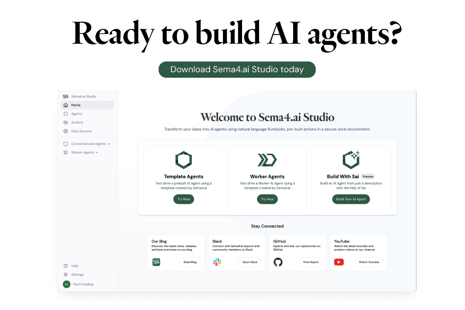465x310 pixels.
Task: Click the View Repos button
Action: 311,262
